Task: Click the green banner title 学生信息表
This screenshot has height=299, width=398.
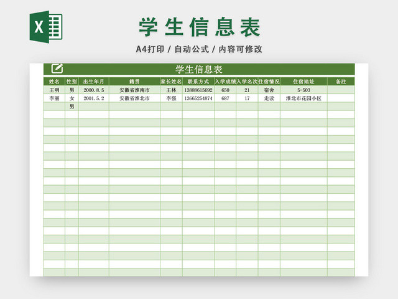Action: [x=199, y=69]
